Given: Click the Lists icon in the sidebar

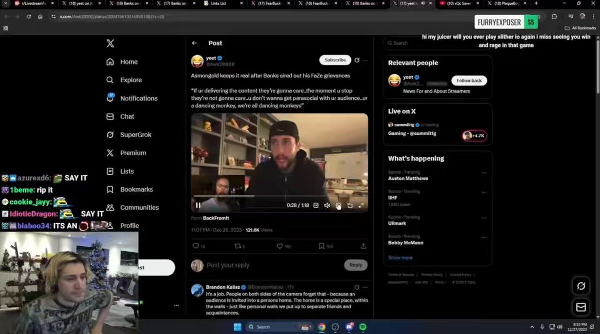Looking at the screenshot, I should (110, 171).
